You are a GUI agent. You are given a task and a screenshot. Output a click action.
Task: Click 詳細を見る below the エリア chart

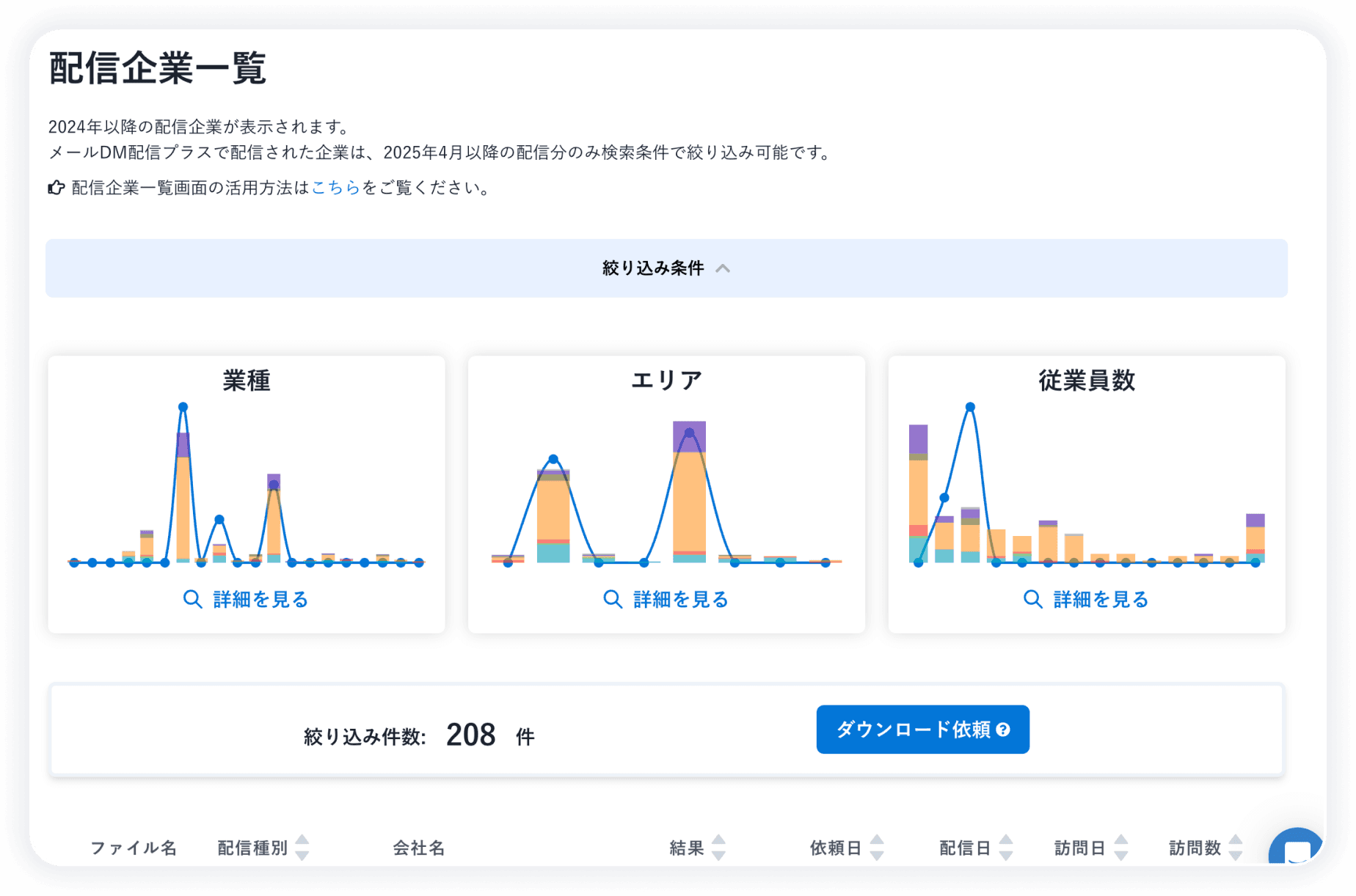point(679,599)
